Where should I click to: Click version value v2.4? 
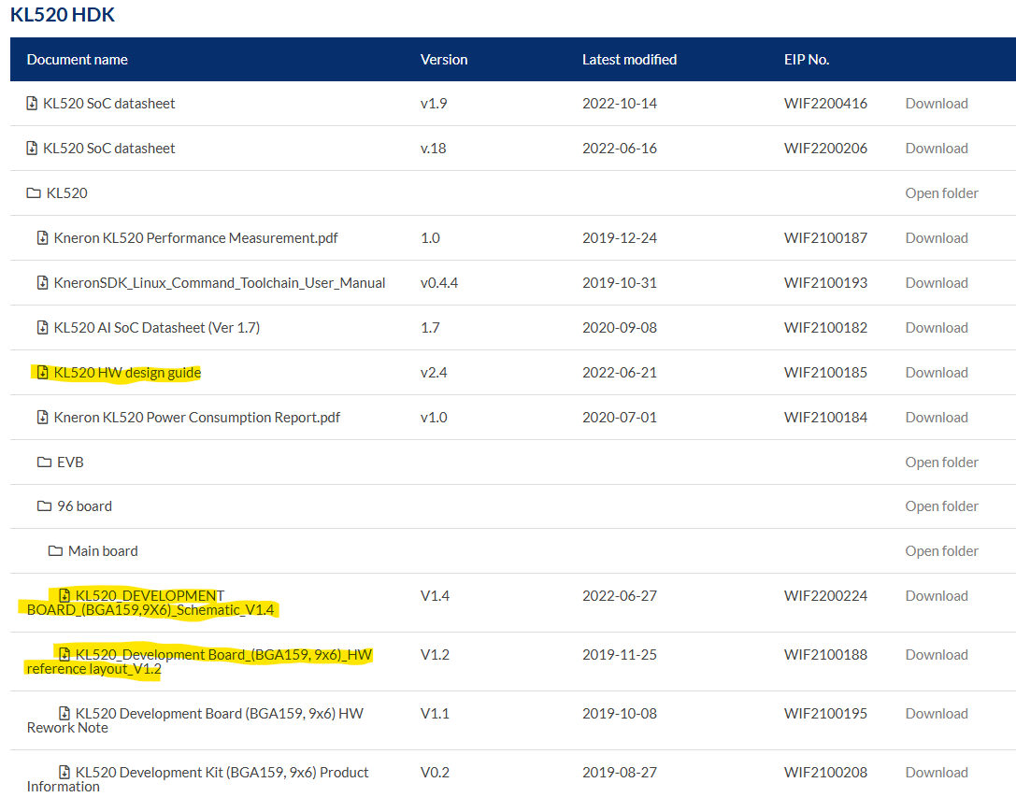434,372
